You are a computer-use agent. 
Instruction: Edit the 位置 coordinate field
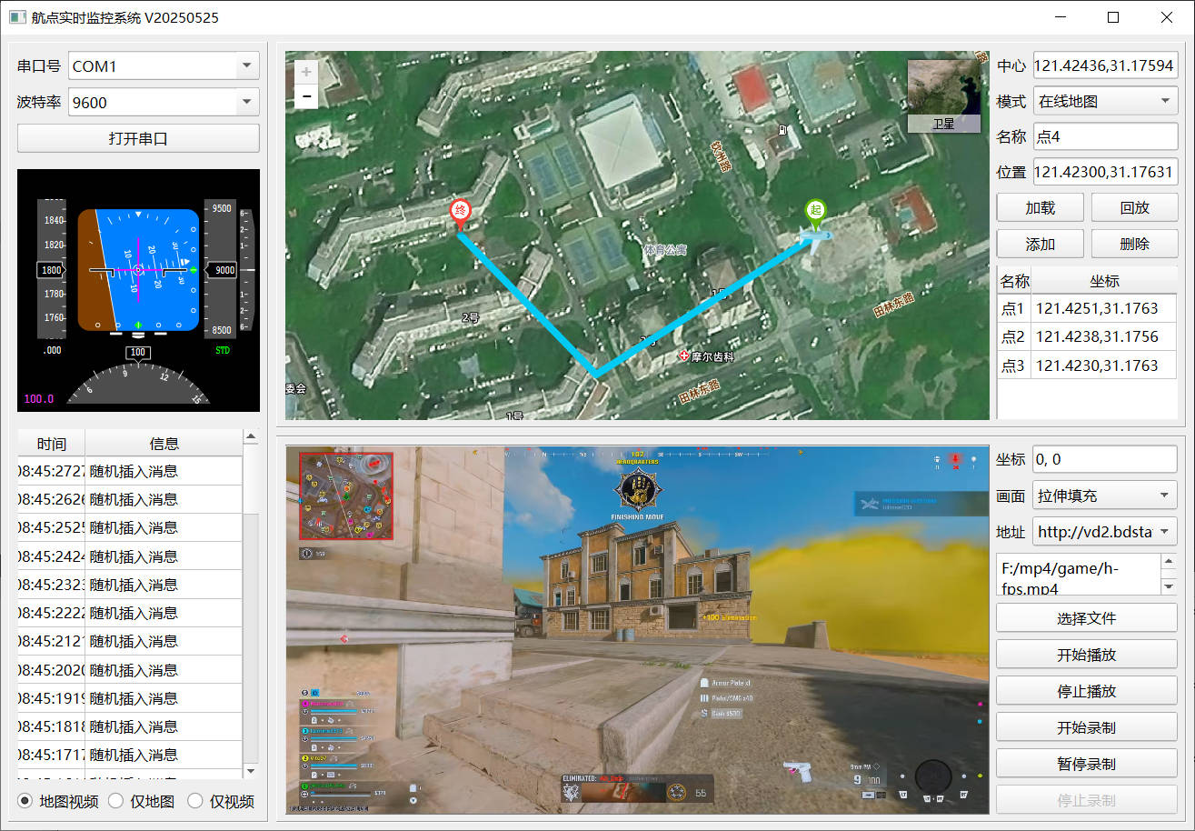tap(1105, 172)
